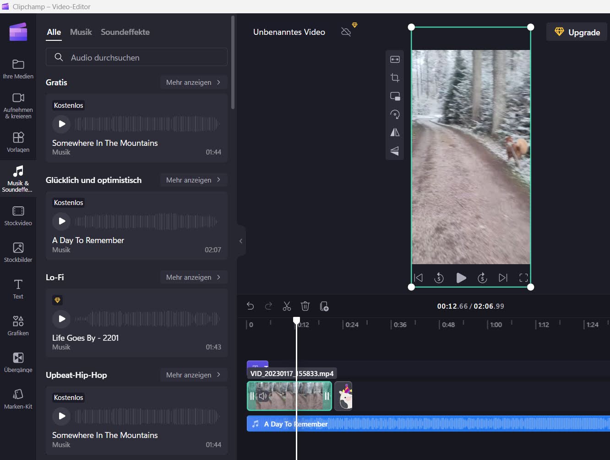Preview A Day To Remember track

(61, 221)
